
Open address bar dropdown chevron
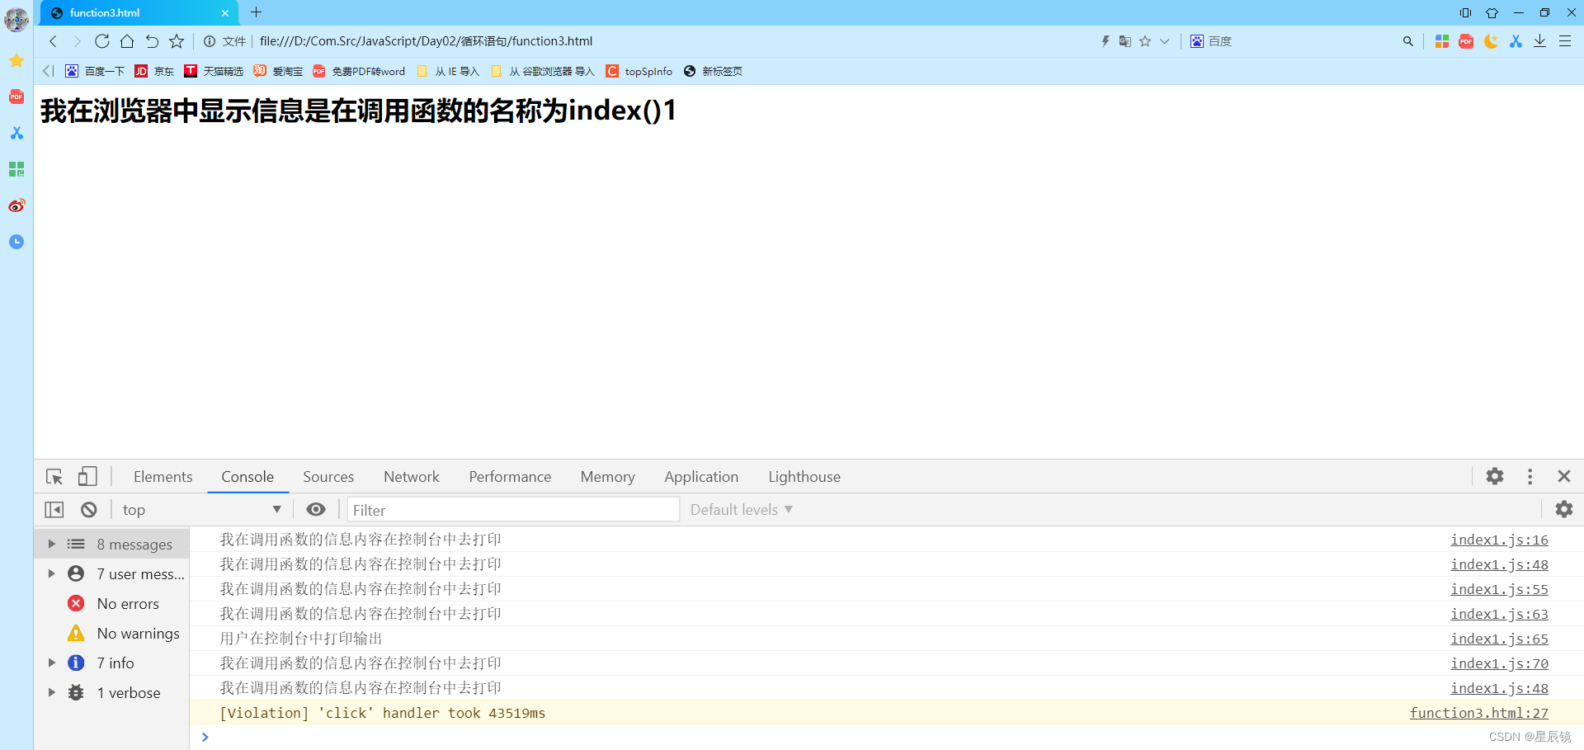click(1165, 41)
